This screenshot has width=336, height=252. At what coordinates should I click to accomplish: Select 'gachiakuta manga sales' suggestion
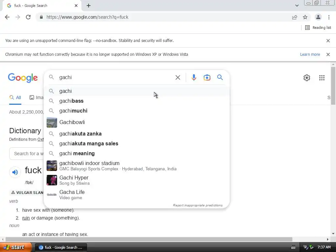[137, 144]
